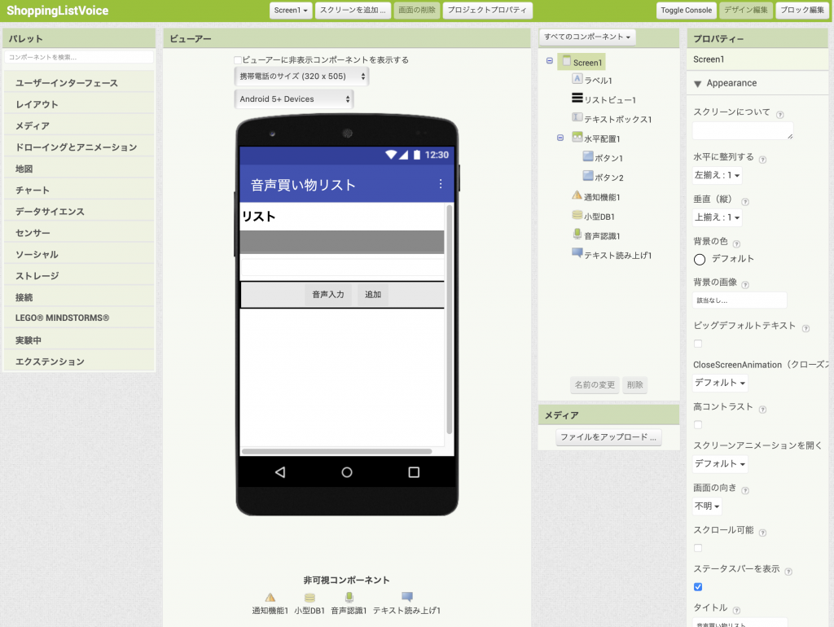
Task: Click the three-dot menu in phone title bar
Action: [441, 184]
